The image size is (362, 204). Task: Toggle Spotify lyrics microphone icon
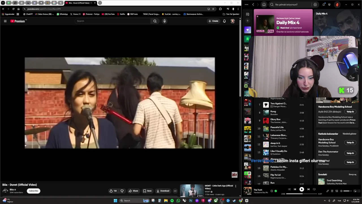click(327, 191)
